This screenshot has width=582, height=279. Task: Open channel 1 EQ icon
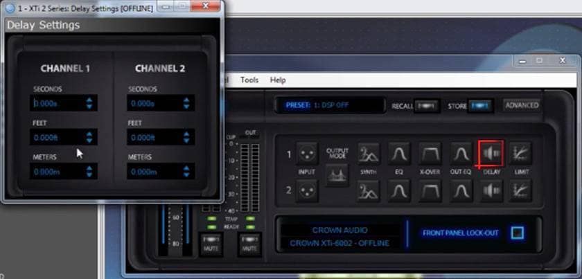point(400,154)
